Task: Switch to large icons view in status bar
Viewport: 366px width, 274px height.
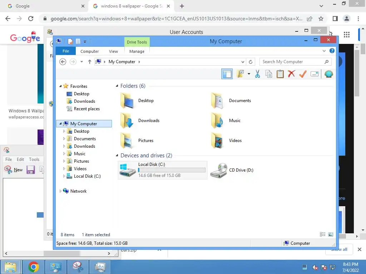Action: point(331,234)
